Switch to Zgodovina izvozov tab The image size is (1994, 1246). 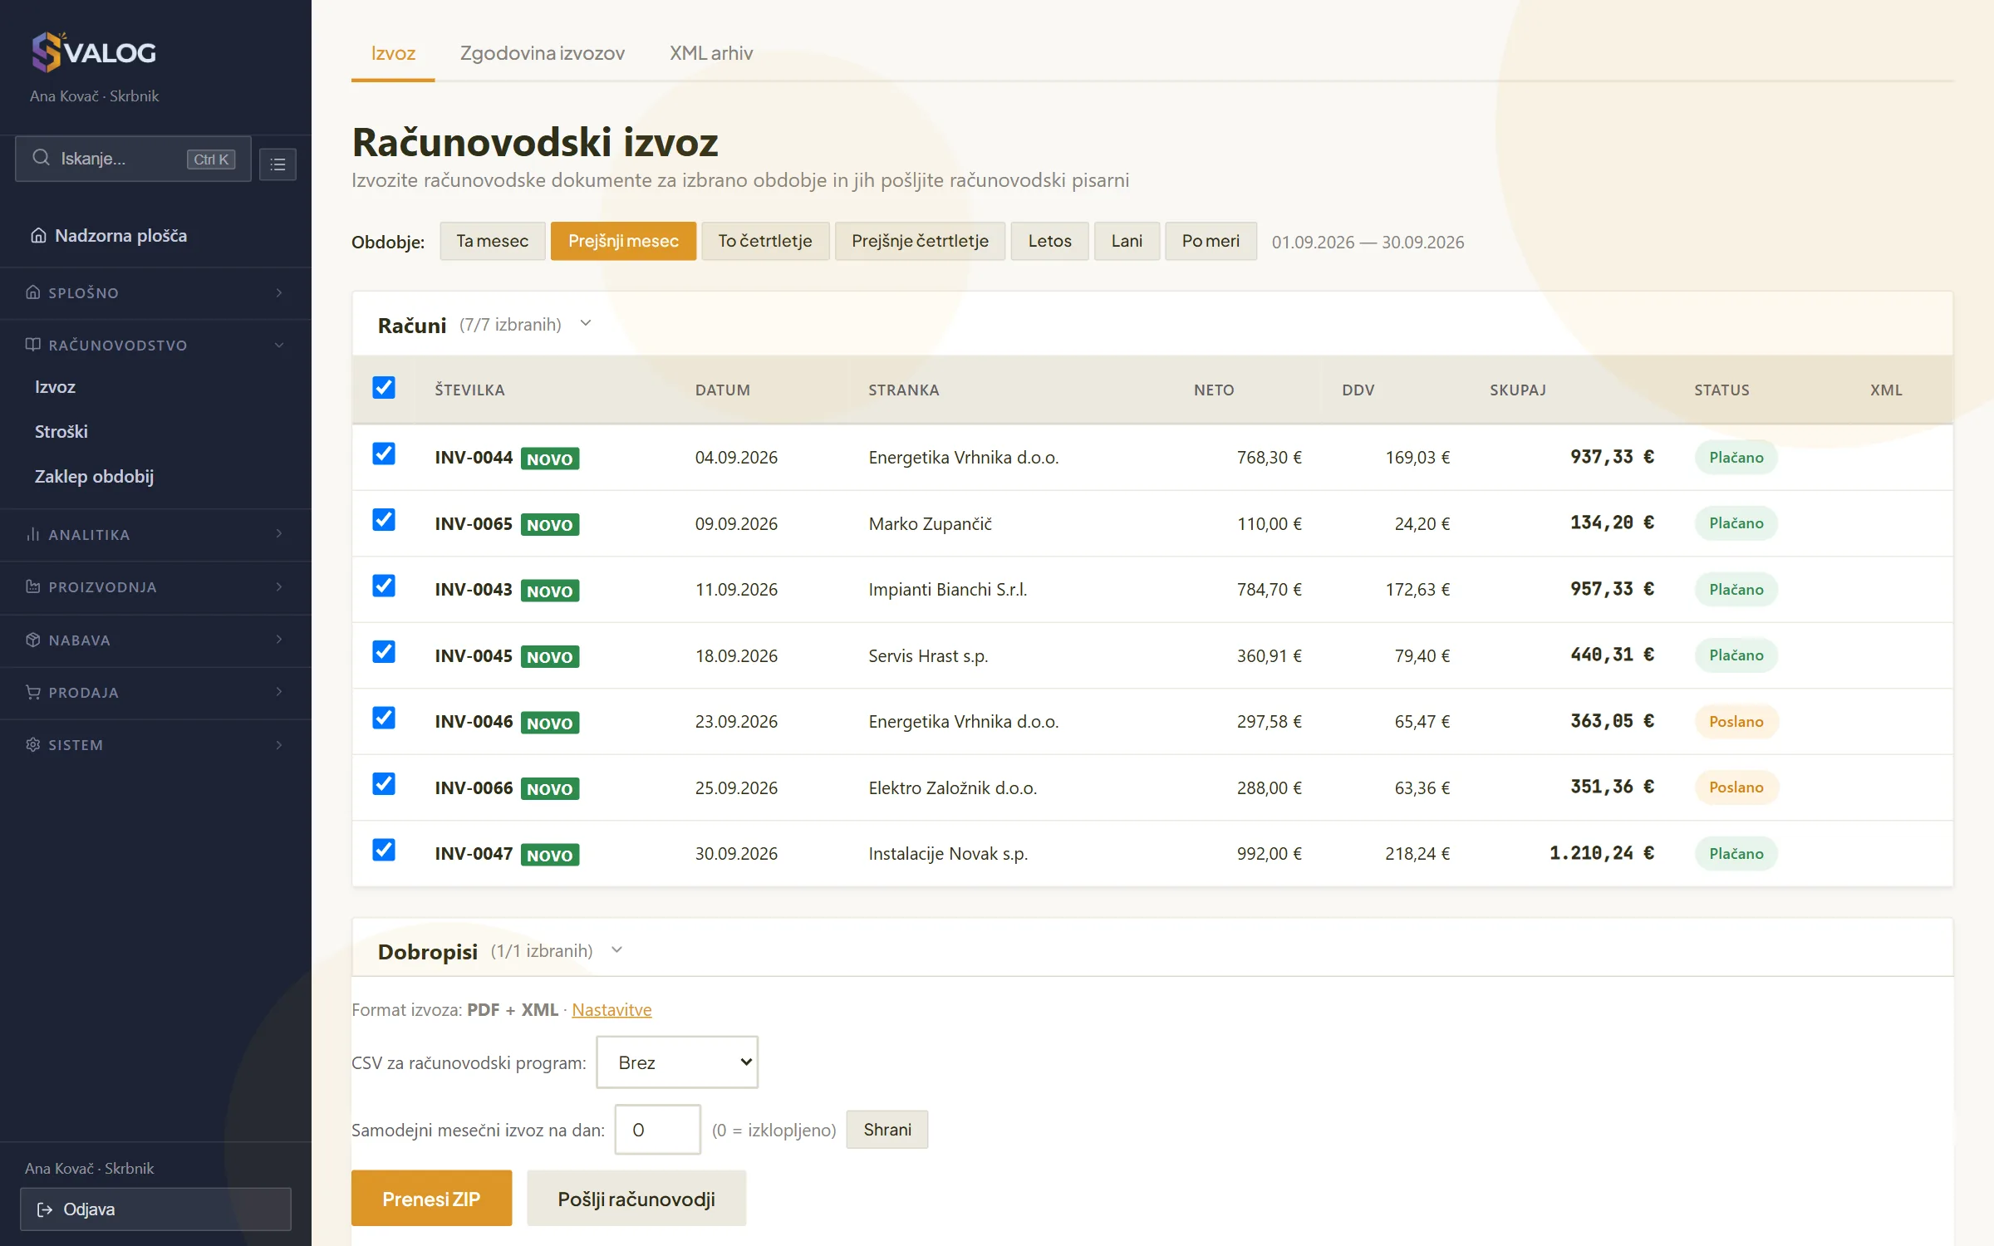[543, 53]
